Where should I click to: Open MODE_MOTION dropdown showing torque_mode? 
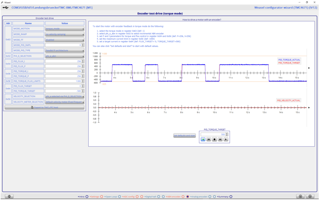coord(65,29)
